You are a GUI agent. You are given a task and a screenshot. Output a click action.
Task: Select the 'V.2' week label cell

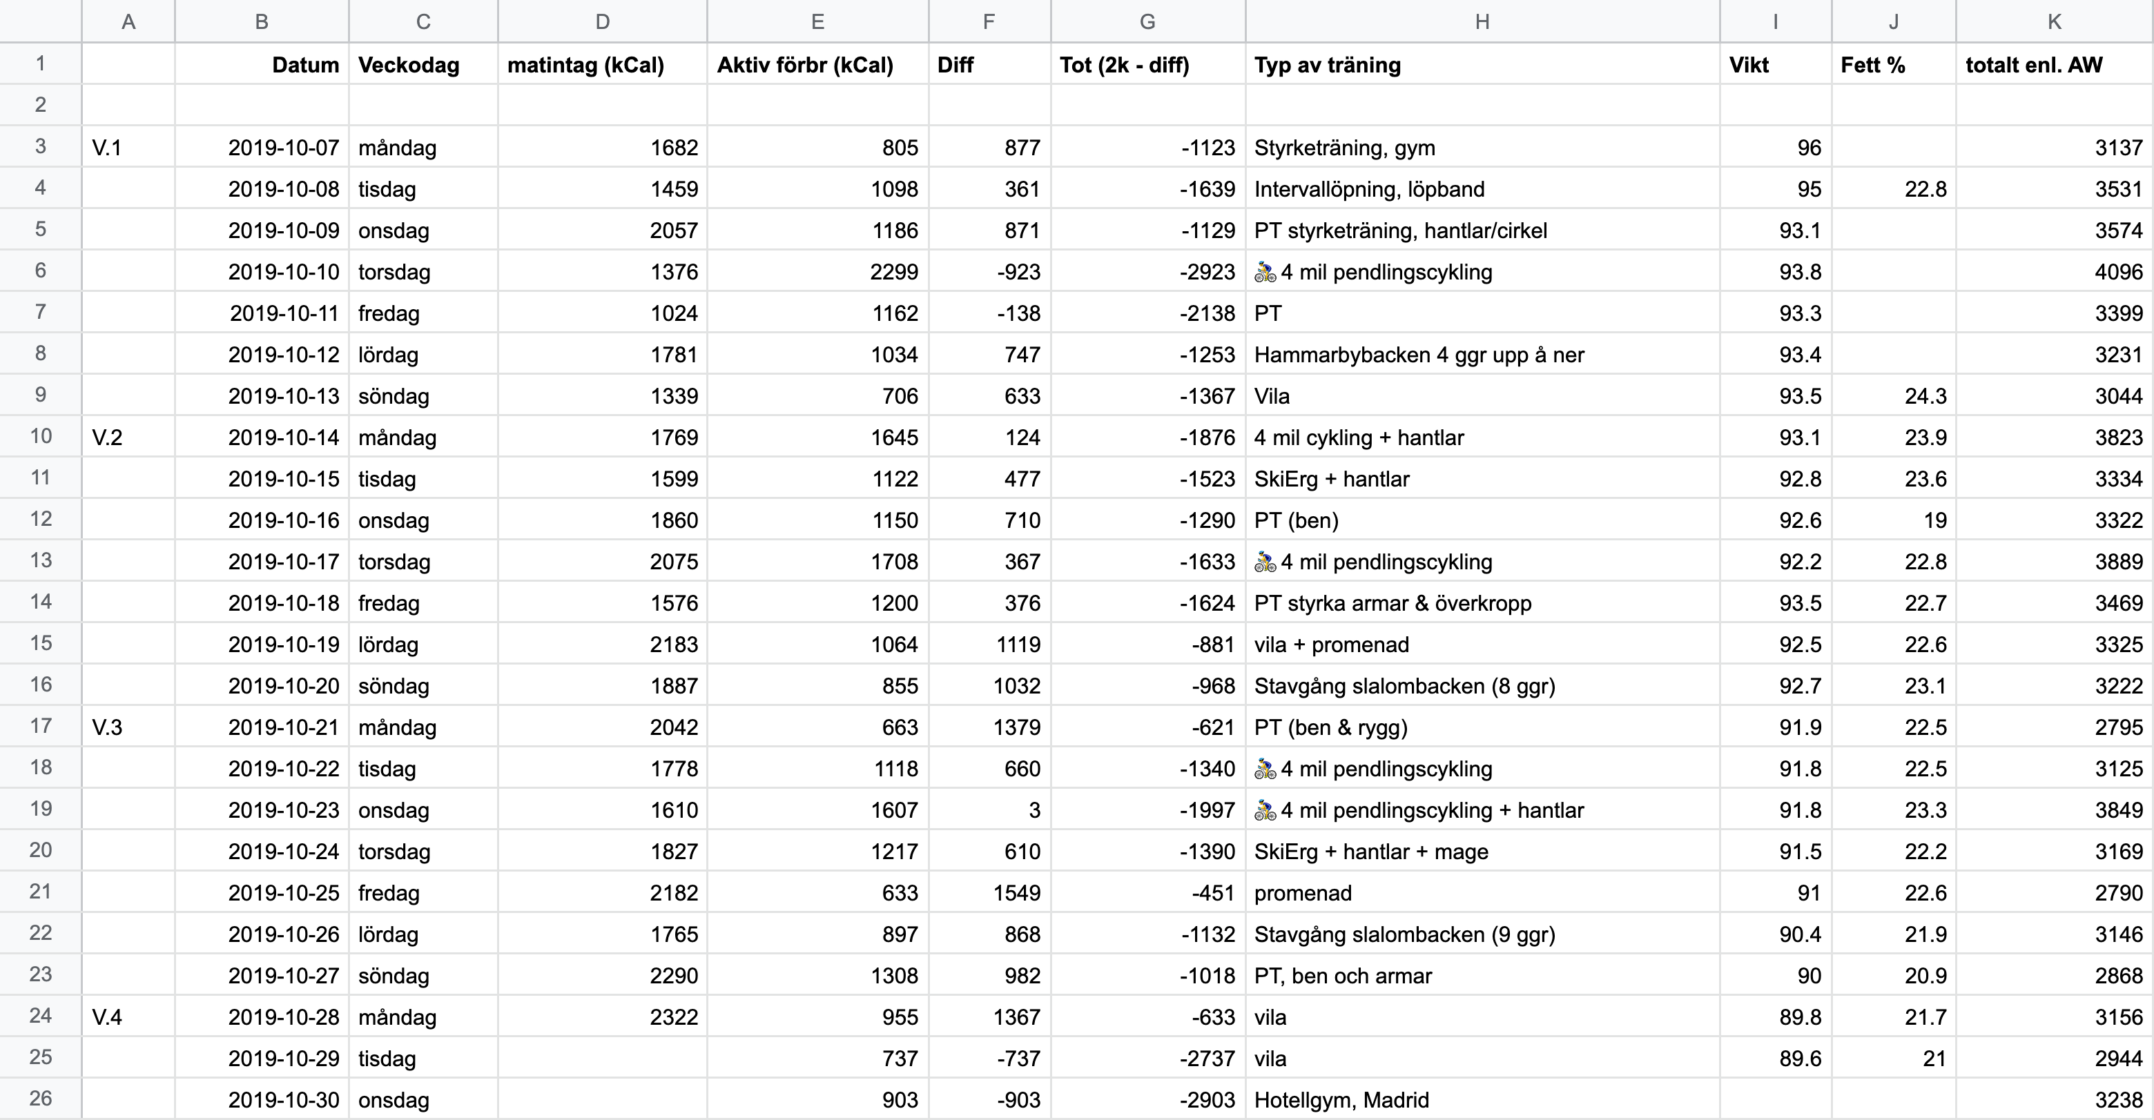pyautogui.click(x=128, y=437)
